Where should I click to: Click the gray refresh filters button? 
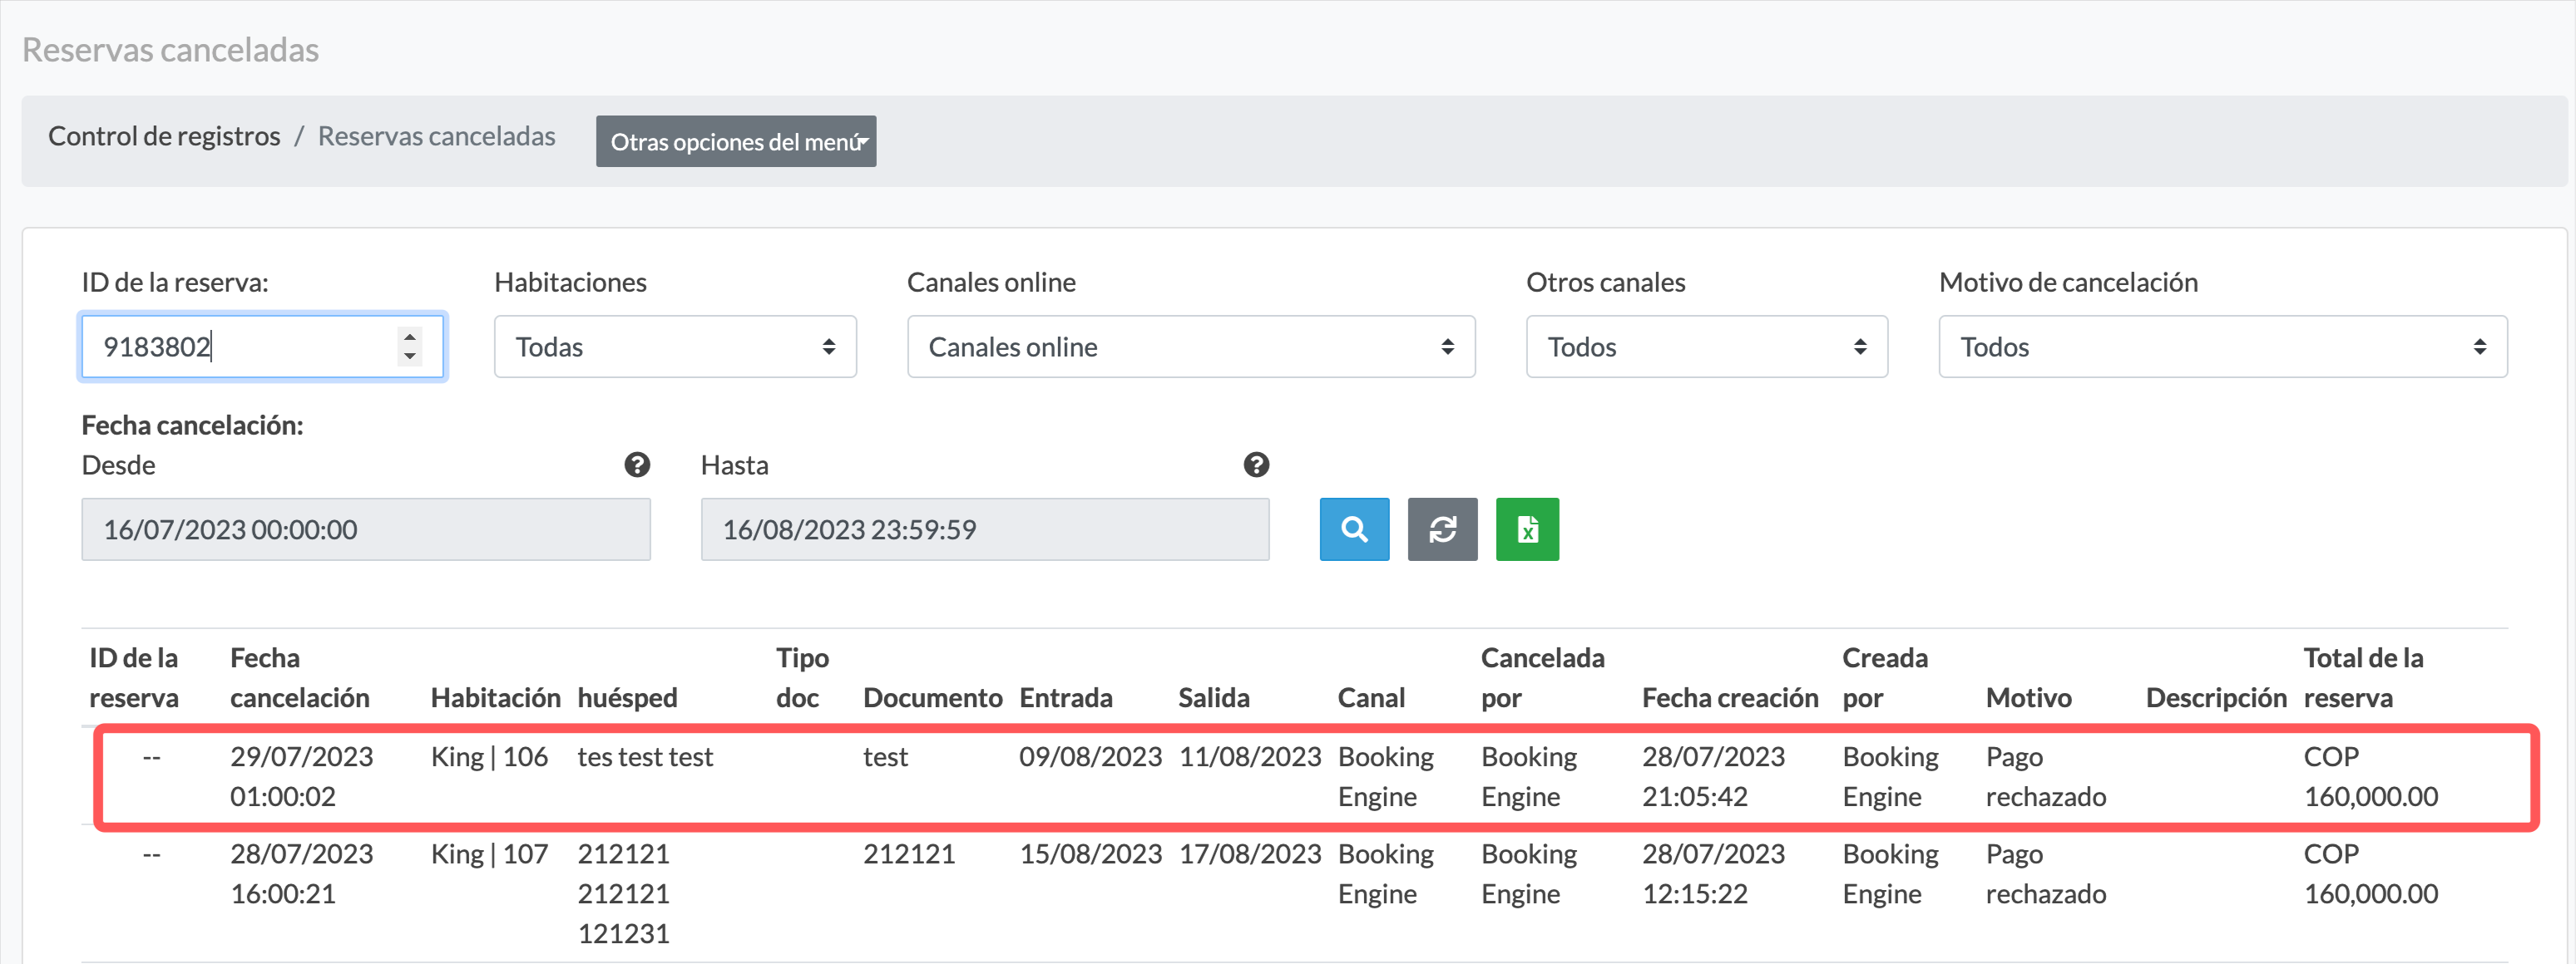(x=1442, y=529)
